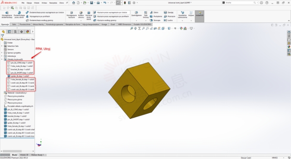
Task: Click the Zebro rib tool
Action: tap(154, 12)
